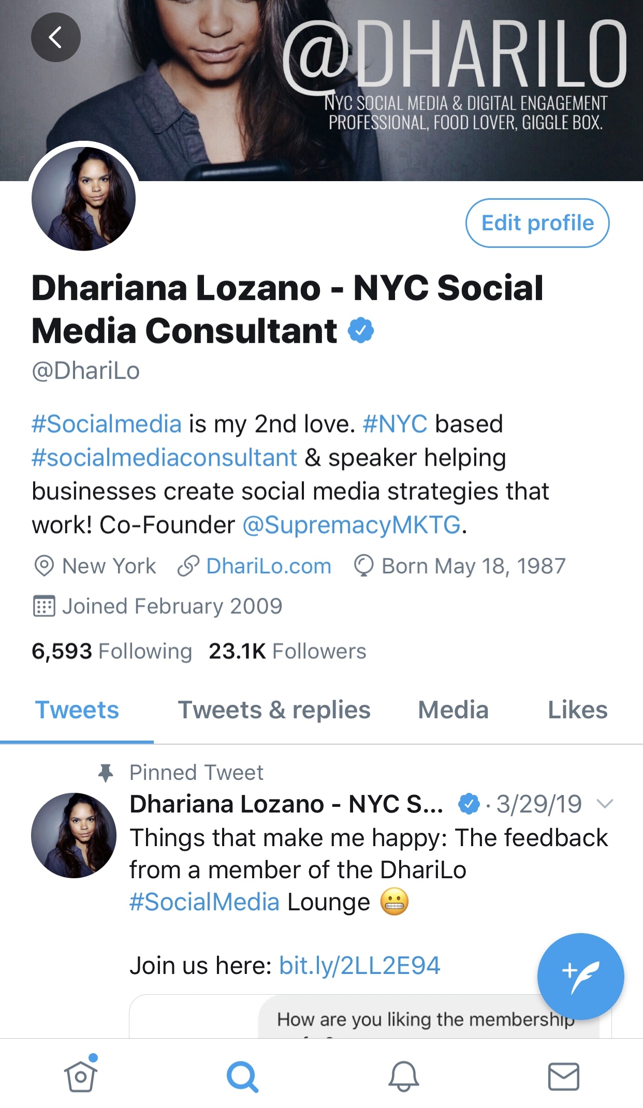Screen dimensions: 643x1108
Task: Expand the pinned tweet options chevron
Action: [605, 804]
